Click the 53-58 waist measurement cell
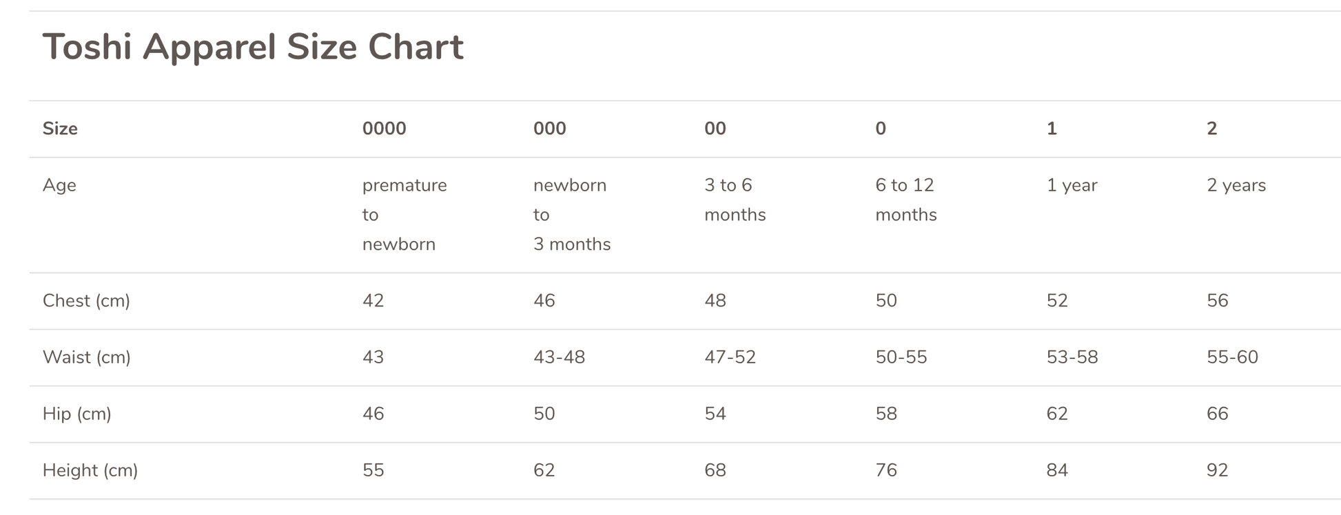This screenshot has width=1341, height=515. pos(1072,357)
